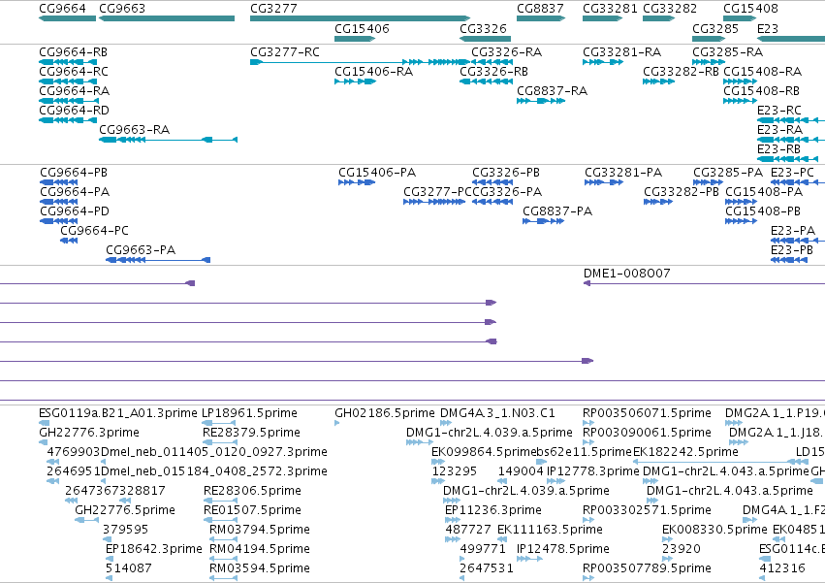The image size is (825, 583).
Task: Click the E23-RA transcript label
Action: point(779,130)
